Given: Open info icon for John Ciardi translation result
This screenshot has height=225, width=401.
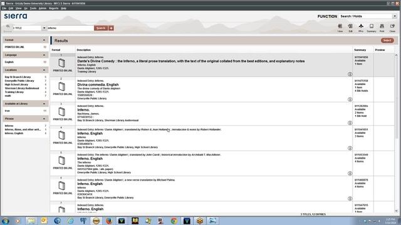Looking at the screenshot, I should (x=350, y=173).
